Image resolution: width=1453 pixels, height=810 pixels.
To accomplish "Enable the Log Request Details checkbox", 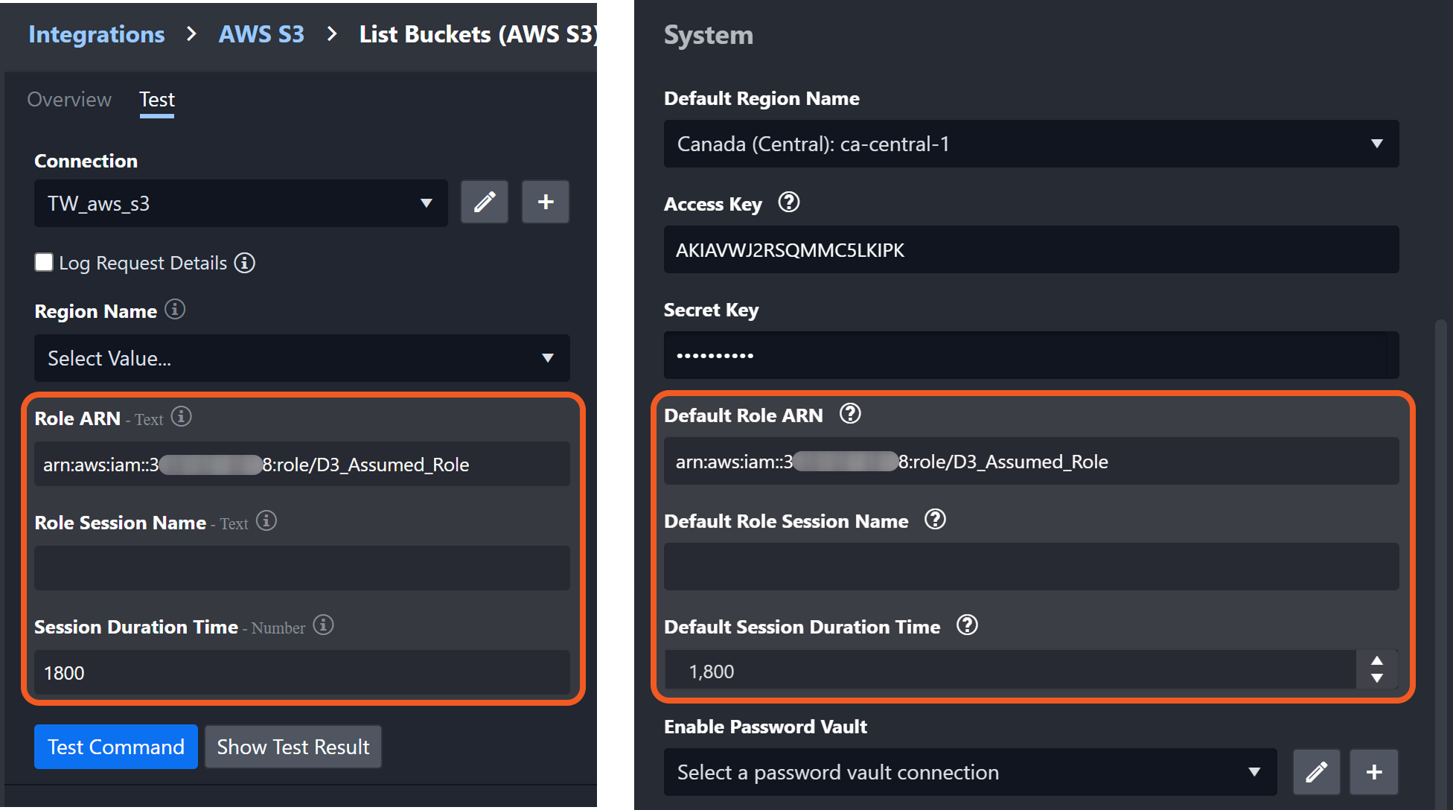I will coord(44,262).
